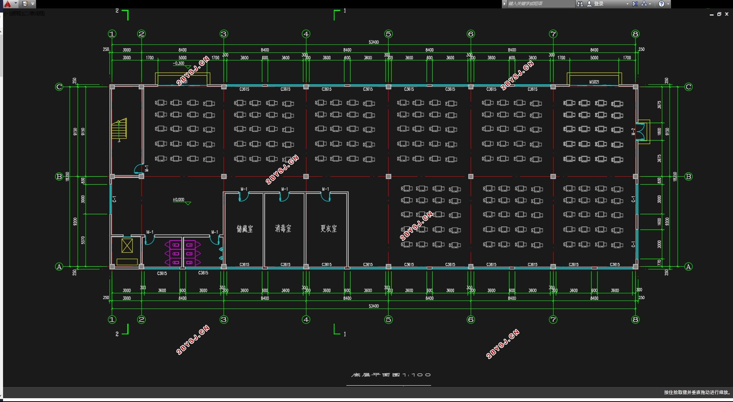Open the 俯视 view controls menu

[17, 13]
